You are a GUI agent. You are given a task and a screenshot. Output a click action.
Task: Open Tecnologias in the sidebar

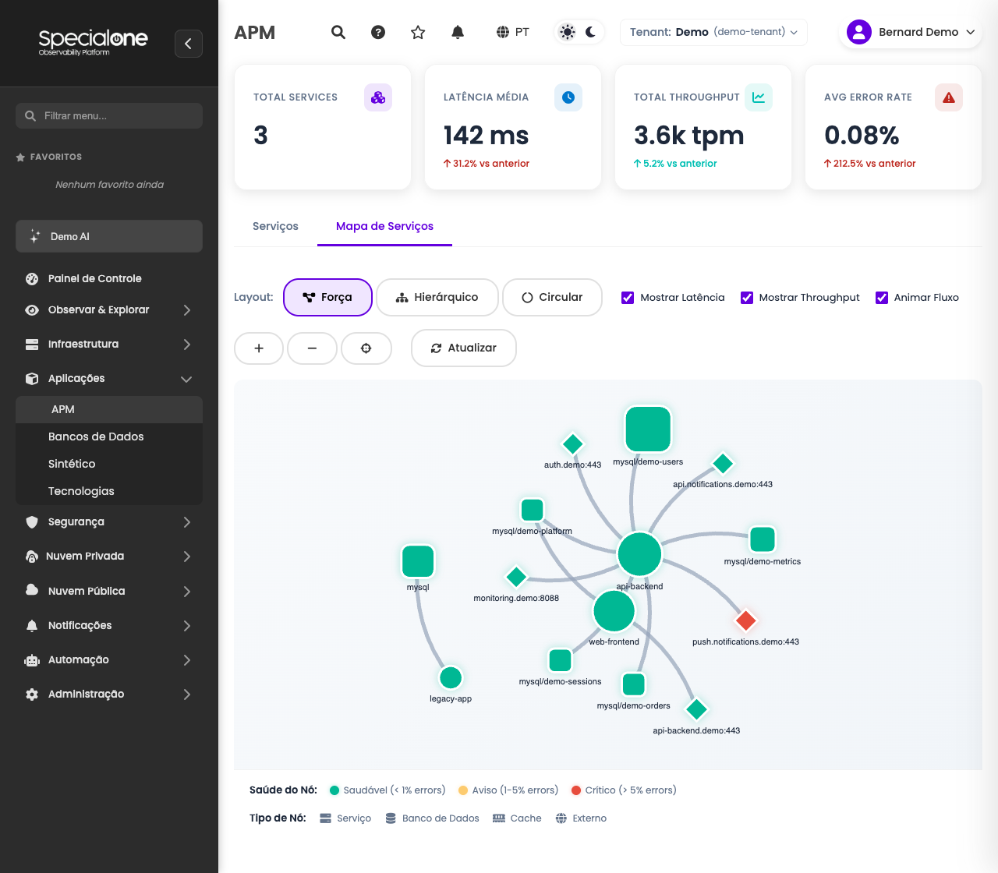pyautogui.click(x=109, y=491)
